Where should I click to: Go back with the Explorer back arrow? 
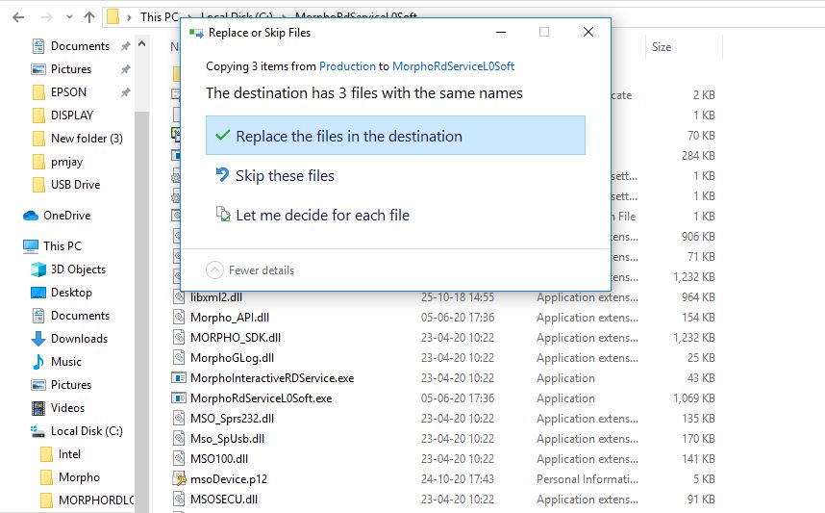tap(18, 17)
